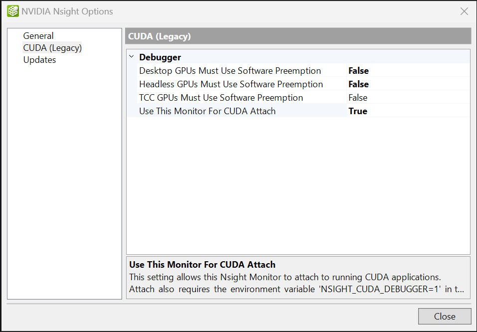This screenshot has height=332, width=477.
Task: Collapse the Debugger property group
Action: tap(132, 57)
